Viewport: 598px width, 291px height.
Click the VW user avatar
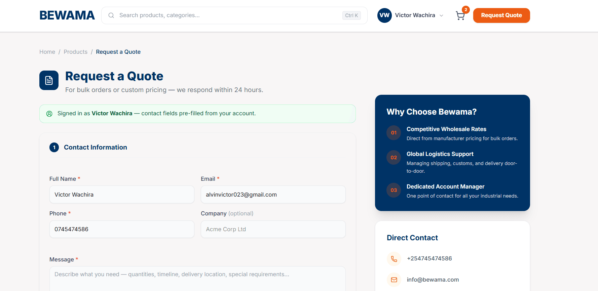coord(384,15)
